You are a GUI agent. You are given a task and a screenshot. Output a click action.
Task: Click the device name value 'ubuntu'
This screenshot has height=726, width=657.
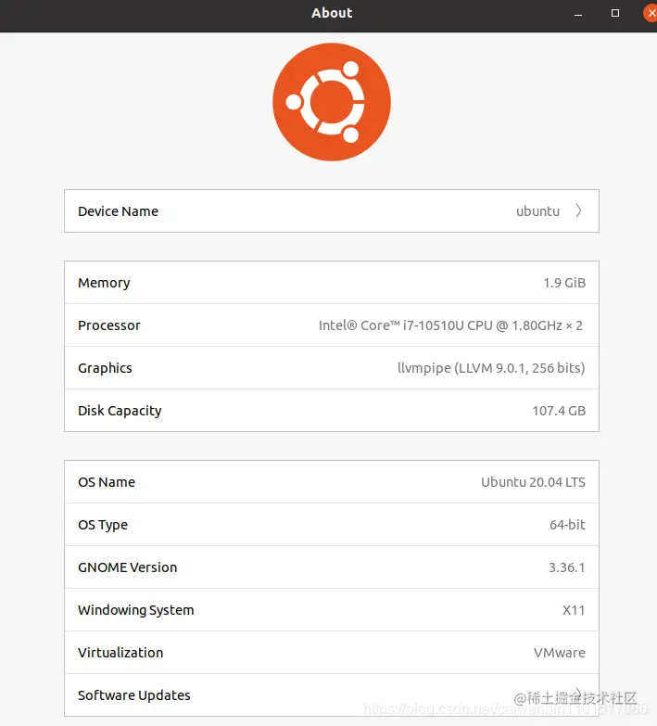(537, 211)
